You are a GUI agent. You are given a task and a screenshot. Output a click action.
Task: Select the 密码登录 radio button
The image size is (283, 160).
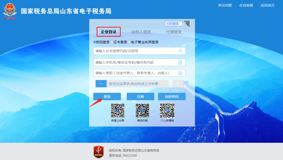(x=95, y=42)
